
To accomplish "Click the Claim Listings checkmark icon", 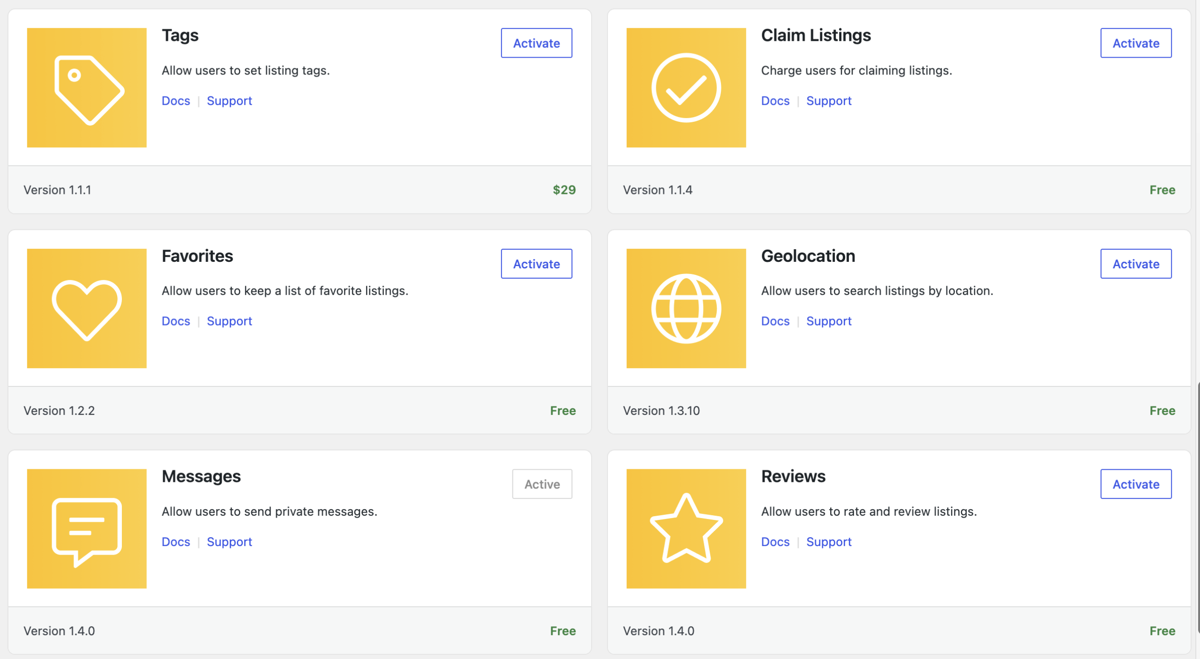I will (x=686, y=88).
